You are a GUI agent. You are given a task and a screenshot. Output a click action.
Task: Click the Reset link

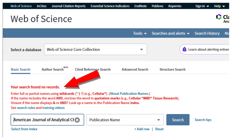(x=159, y=129)
